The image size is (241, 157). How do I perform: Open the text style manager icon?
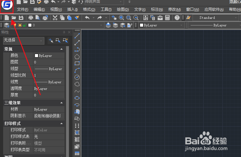tap(188, 18)
